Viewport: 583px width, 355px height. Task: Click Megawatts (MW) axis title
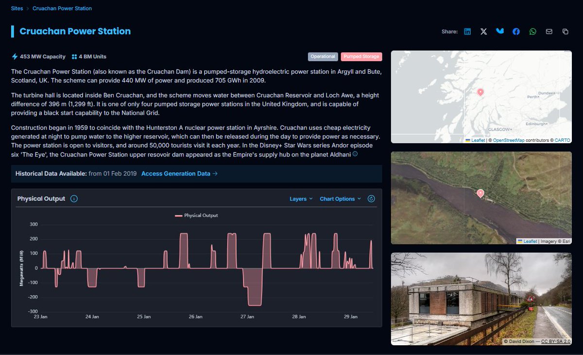pyautogui.click(x=21, y=268)
